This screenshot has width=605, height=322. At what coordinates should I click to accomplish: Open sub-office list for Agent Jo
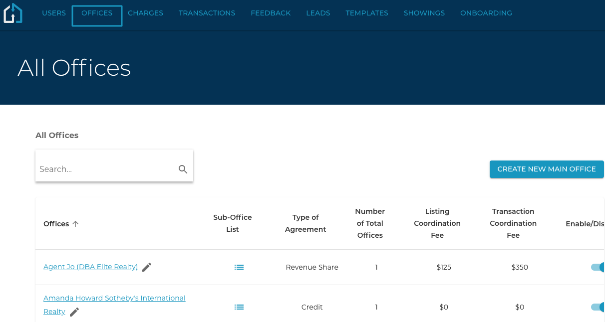tap(239, 267)
